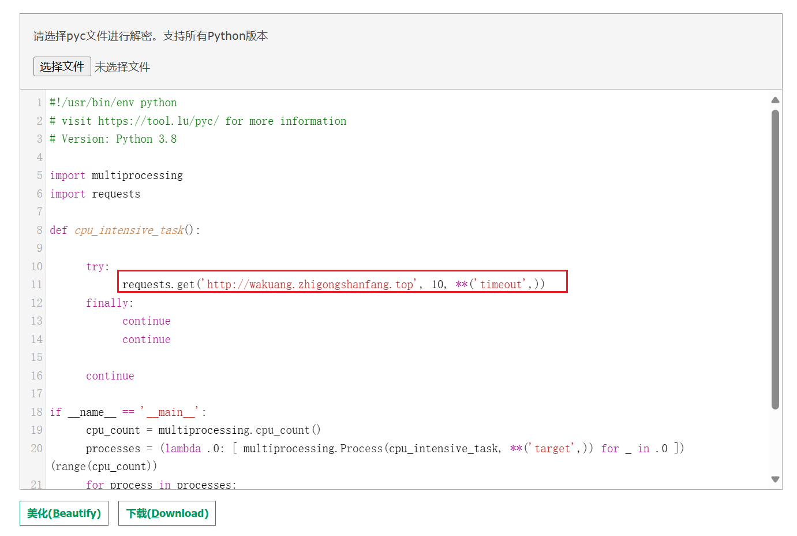Screen dimensions: 797x536
Task: Click the 'timeout' string in the code
Action: coord(500,284)
